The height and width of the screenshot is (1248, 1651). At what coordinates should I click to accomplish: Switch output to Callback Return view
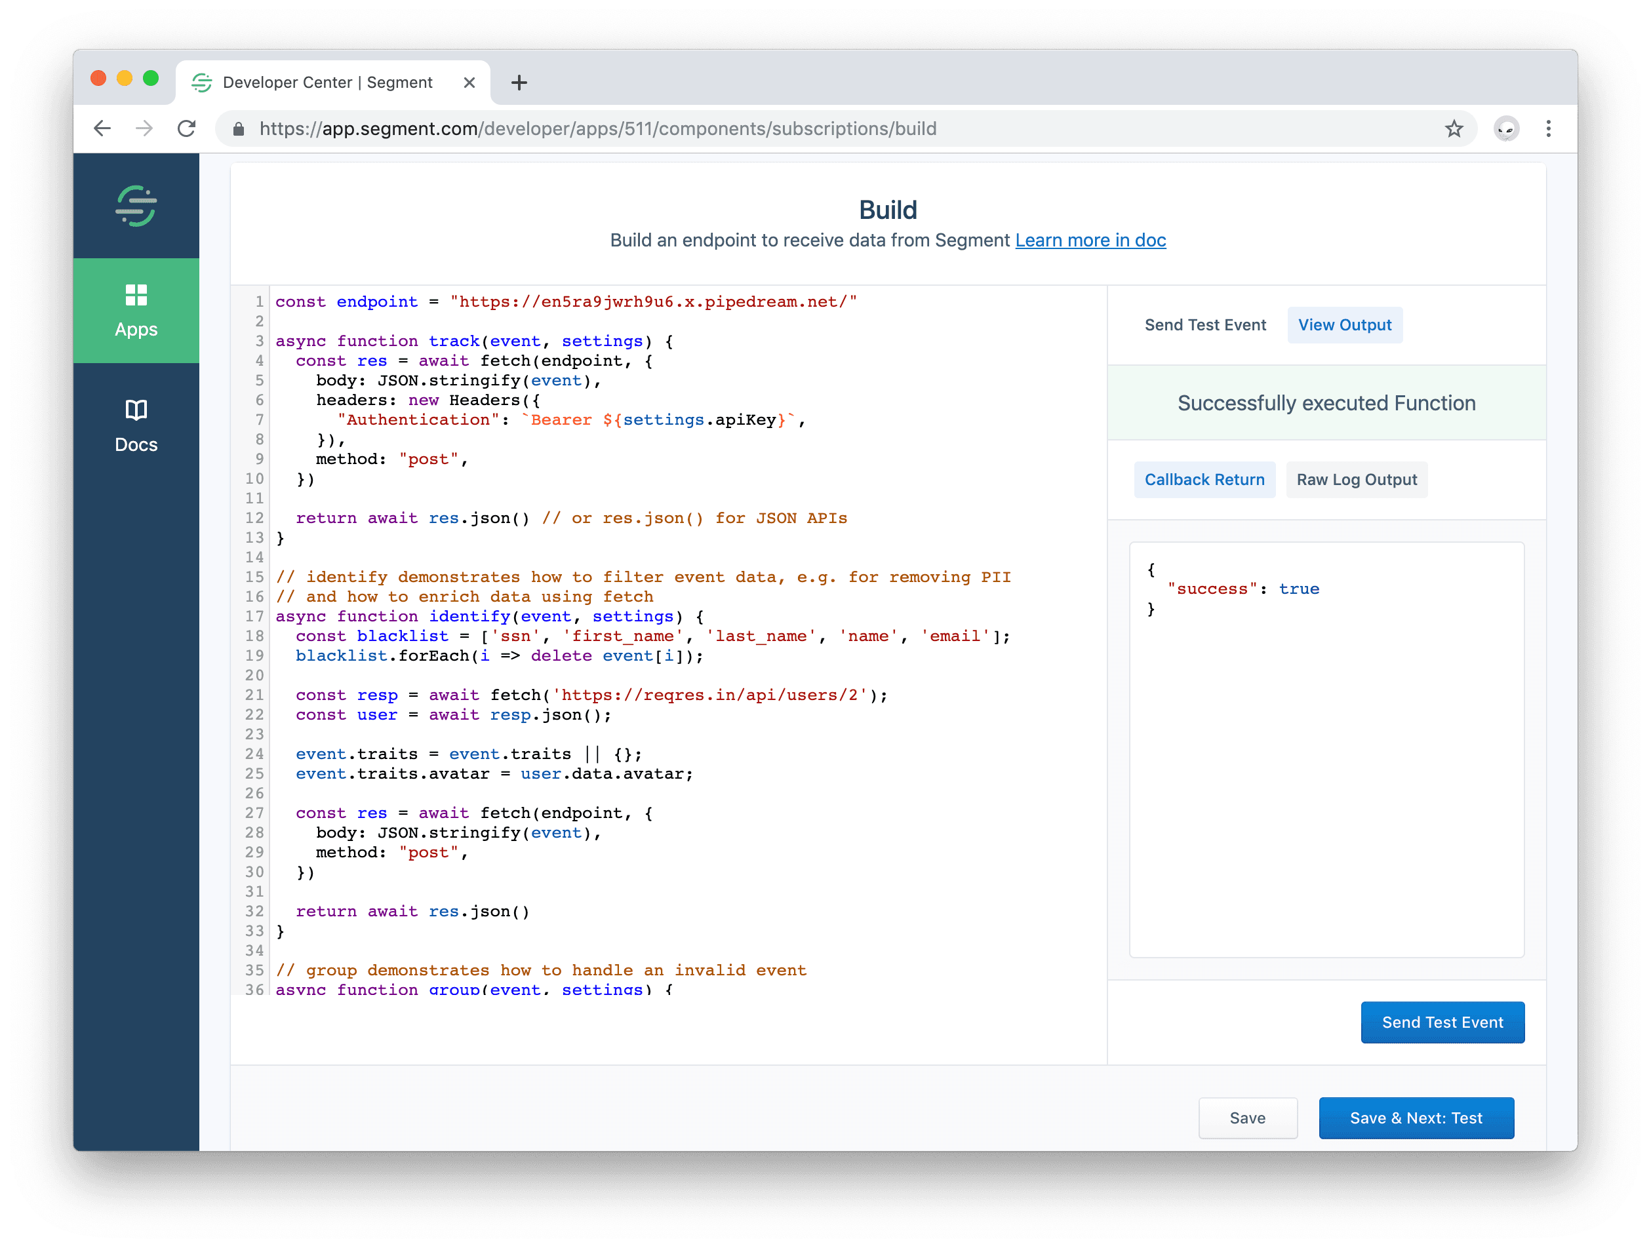point(1204,480)
